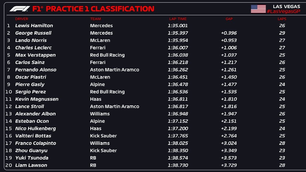Open the #LasVegasGP hashtag link

tap(283, 11)
